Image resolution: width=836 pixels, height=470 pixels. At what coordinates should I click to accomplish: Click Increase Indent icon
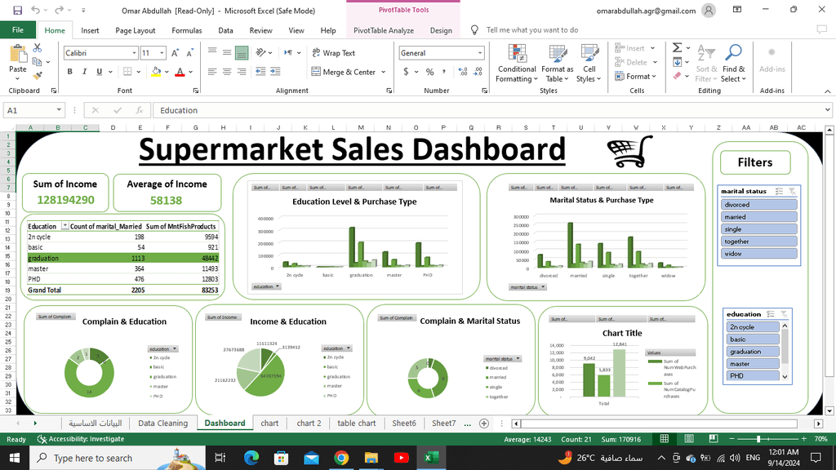tap(275, 72)
